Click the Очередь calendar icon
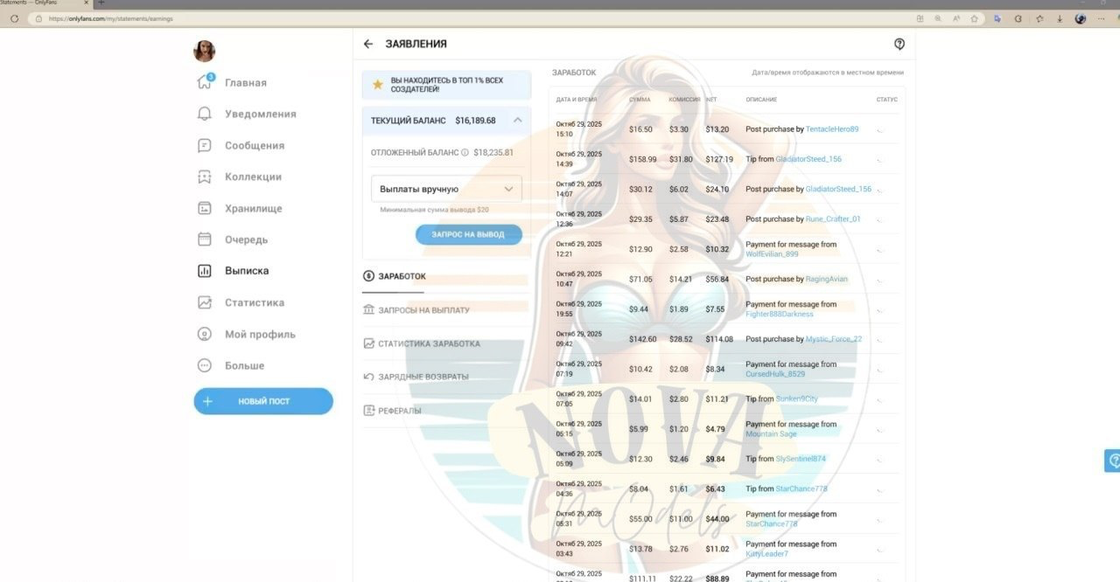 [205, 239]
